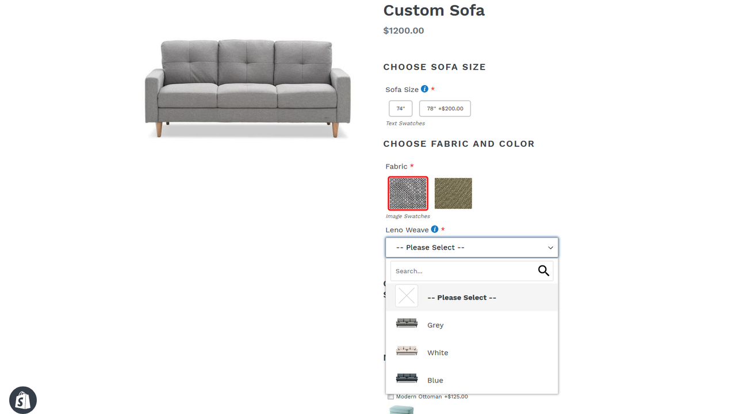This screenshot has width=736, height=414.
Task: Open the Sofa Size info tooltip
Action: coord(425,89)
